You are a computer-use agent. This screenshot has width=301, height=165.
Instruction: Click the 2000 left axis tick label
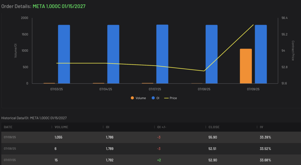[x=25, y=18]
